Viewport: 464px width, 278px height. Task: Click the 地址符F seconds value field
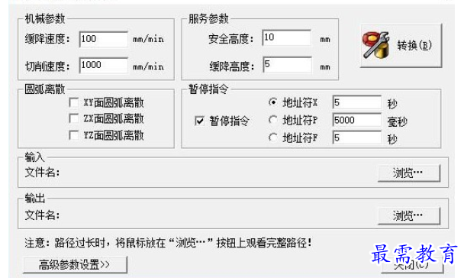tap(357, 137)
